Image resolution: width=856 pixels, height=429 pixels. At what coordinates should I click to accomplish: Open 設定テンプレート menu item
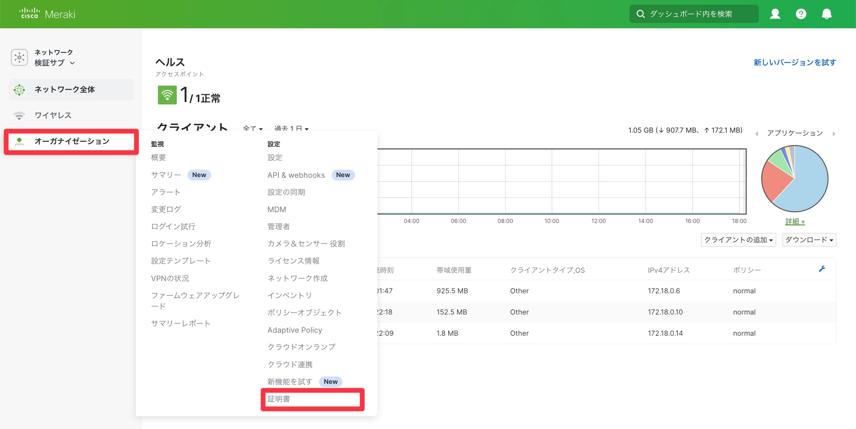181,261
